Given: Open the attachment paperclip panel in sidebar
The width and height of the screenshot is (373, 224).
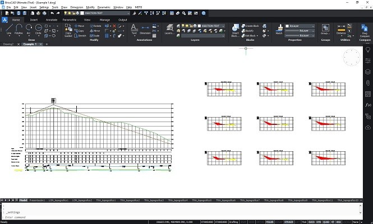Looking at the screenshot, I should pyautogui.click(x=368, y=83).
